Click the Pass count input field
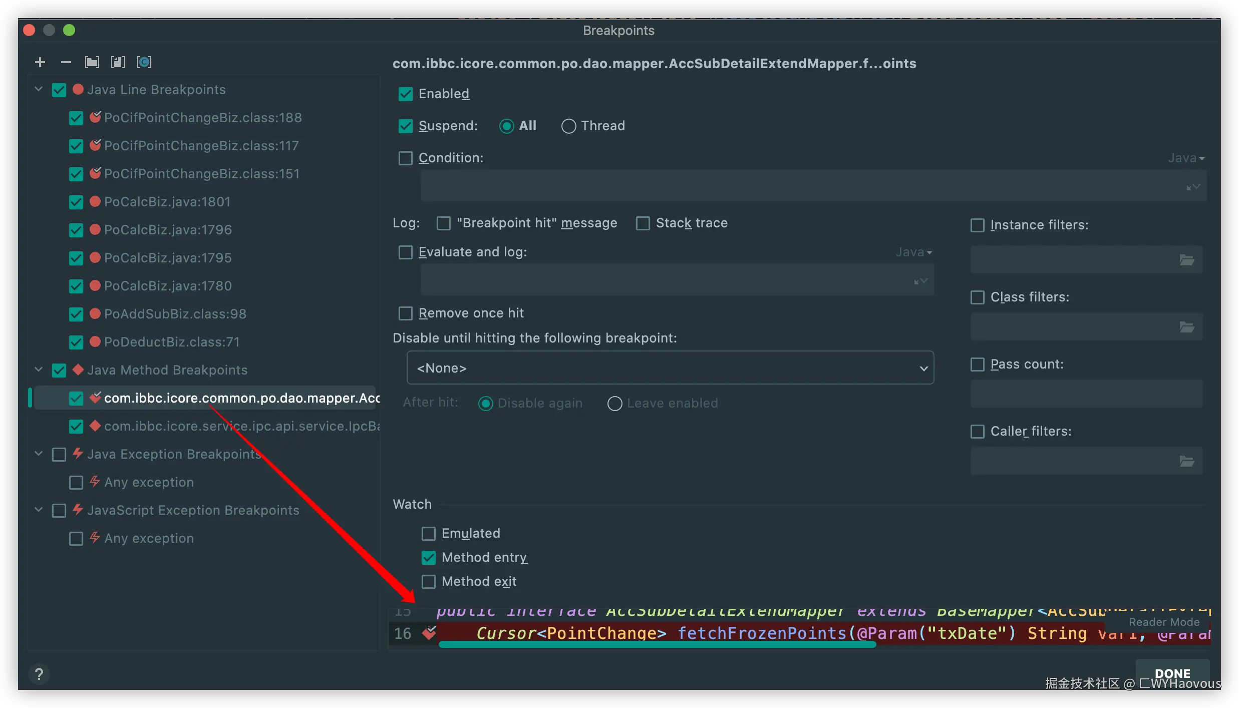Image resolution: width=1239 pixels, height=708 pixels. click(x=1085, y=394)
